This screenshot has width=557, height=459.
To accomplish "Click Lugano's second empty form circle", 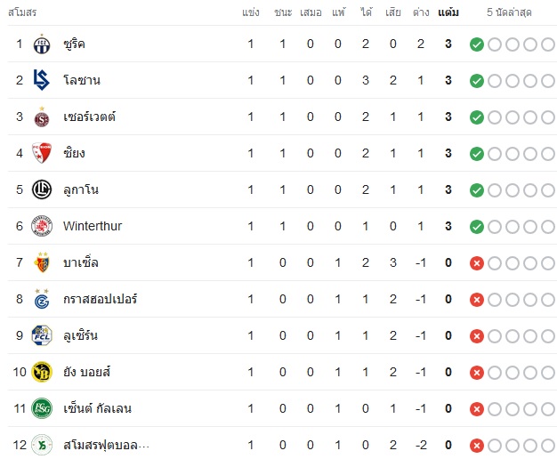I will coord(513,190).
